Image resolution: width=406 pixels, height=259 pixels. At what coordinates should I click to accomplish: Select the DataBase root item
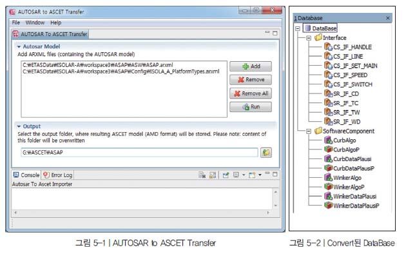(x=321, y=28)
